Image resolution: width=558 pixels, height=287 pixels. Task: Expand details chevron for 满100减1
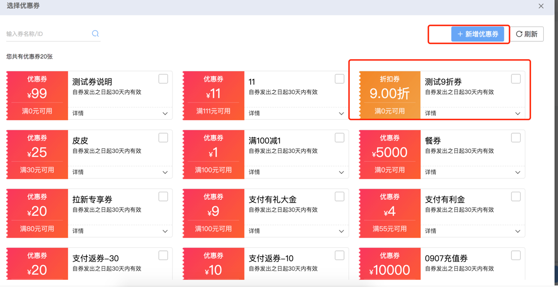click(342, 173)
